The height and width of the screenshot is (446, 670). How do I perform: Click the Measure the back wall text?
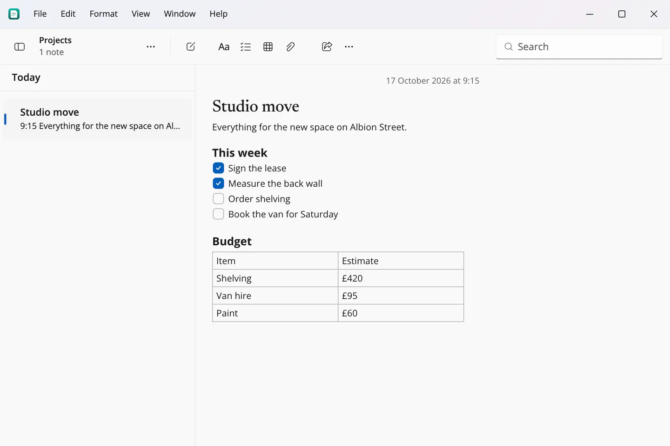(x=275, y=184)
